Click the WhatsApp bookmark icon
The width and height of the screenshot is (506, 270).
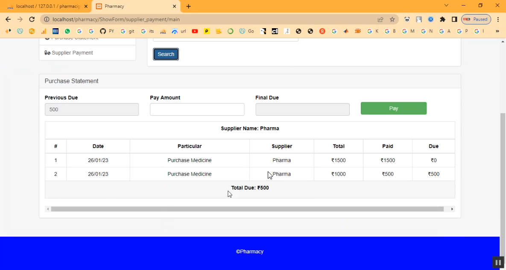67,31
